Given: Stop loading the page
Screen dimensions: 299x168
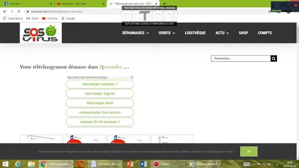Looking at the screenshot, I should [x=19, y=11].
